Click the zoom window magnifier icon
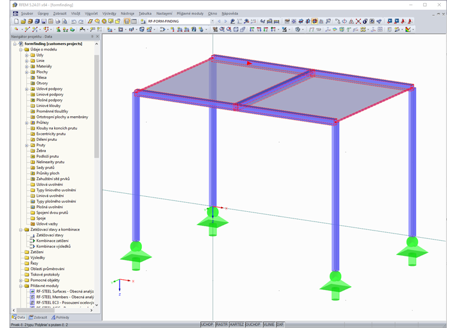Screen dimensions: 457x328 click(x=222, y=29)
